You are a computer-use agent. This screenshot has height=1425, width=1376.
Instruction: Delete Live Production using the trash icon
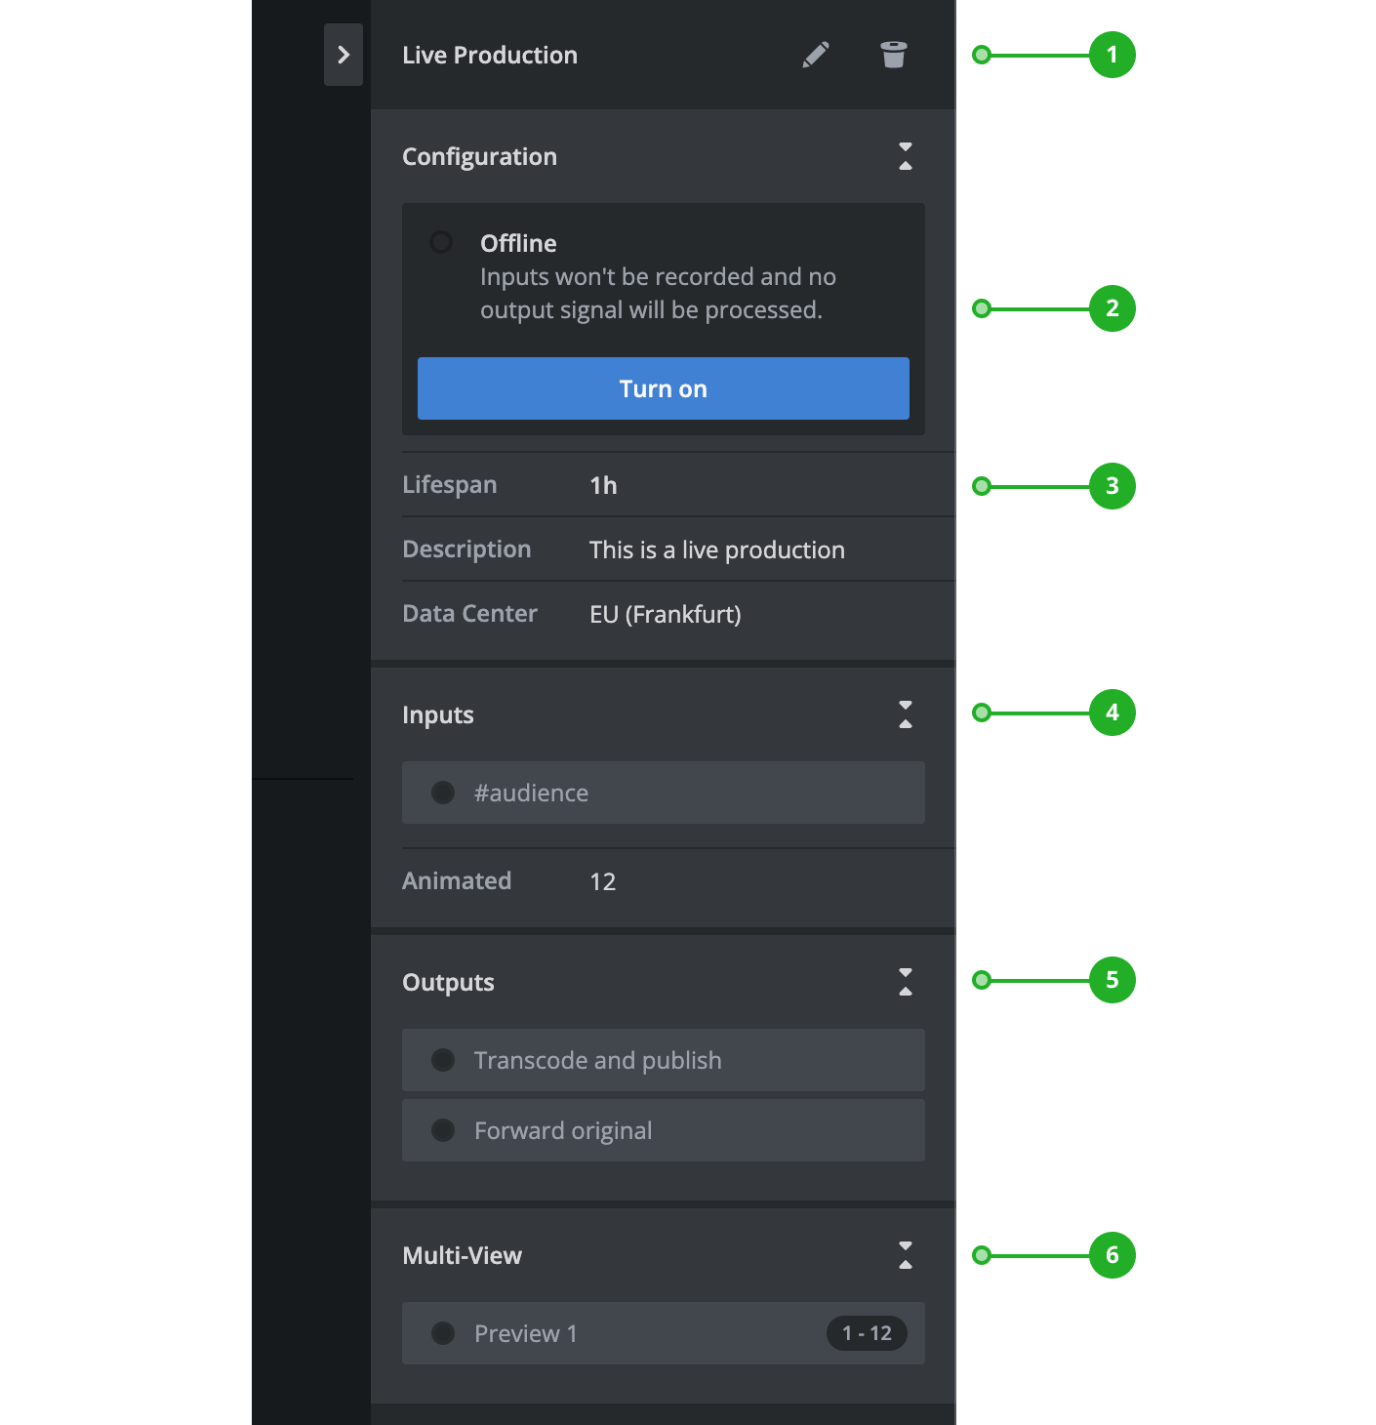(893, 55)
